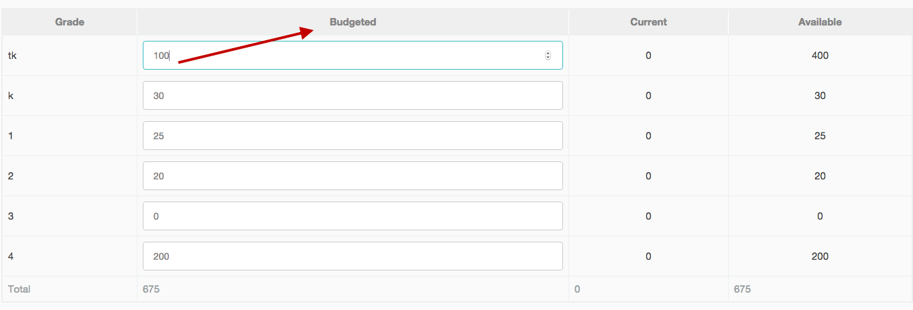Viewport: 913px width, 310px height.
Task: Click the Current value 0 for grade 4
Action: click(x=648, y=256)
